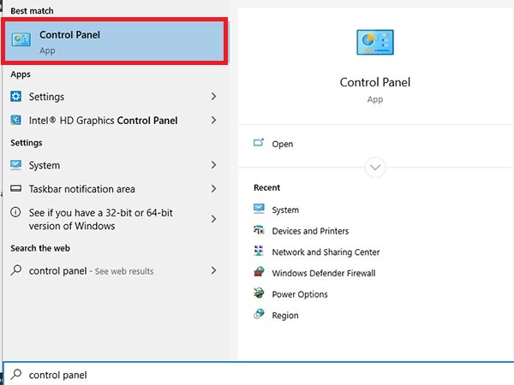Open Network and Sharing Center recent link
This screenshot has height=385, width=514.
[x=326, y=252]
